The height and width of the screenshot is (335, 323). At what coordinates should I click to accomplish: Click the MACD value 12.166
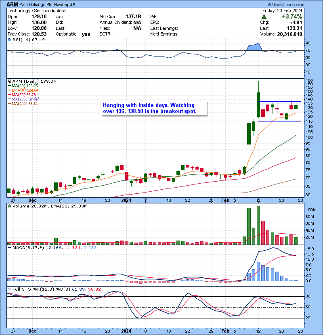tap(53, 248)
